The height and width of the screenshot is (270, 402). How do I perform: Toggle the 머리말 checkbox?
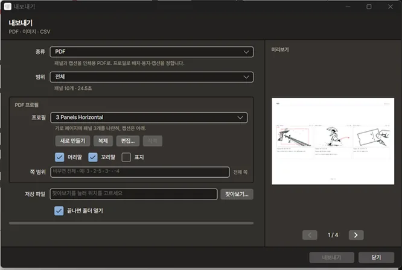pyautogui.click(x=60, y=157)
